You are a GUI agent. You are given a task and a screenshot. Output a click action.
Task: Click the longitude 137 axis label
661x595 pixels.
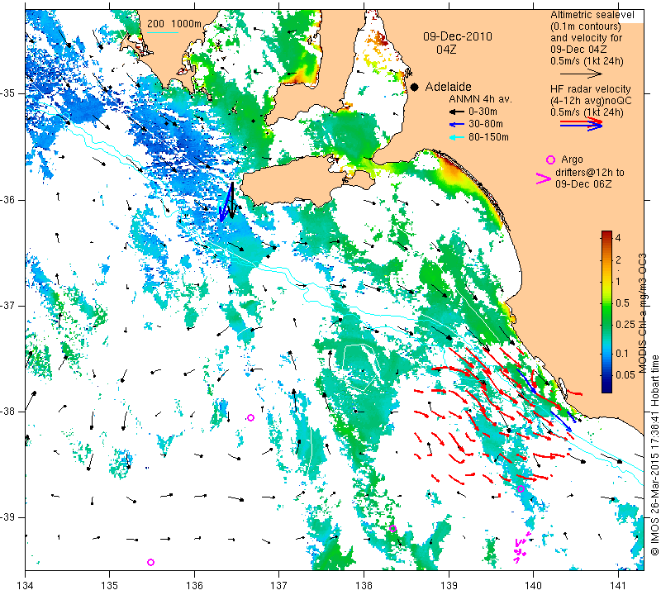(279, 586)
